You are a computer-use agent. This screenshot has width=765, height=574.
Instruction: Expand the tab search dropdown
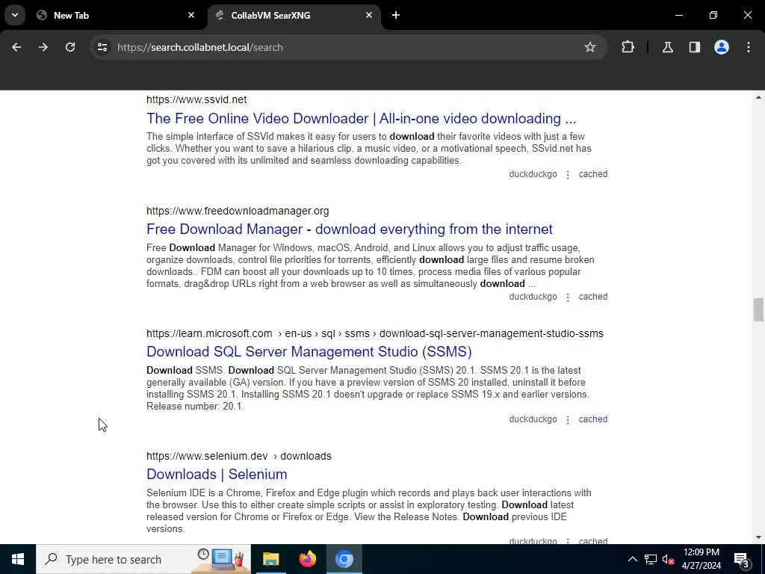tap(15, 15)
